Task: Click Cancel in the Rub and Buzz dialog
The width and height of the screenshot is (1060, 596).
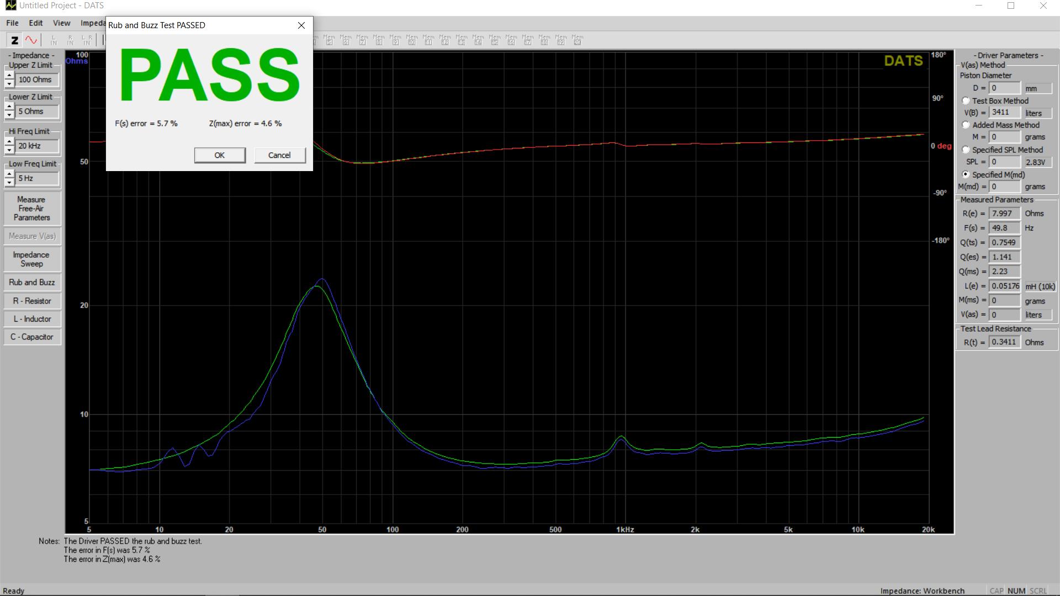Action: click(x=279, y=155)
